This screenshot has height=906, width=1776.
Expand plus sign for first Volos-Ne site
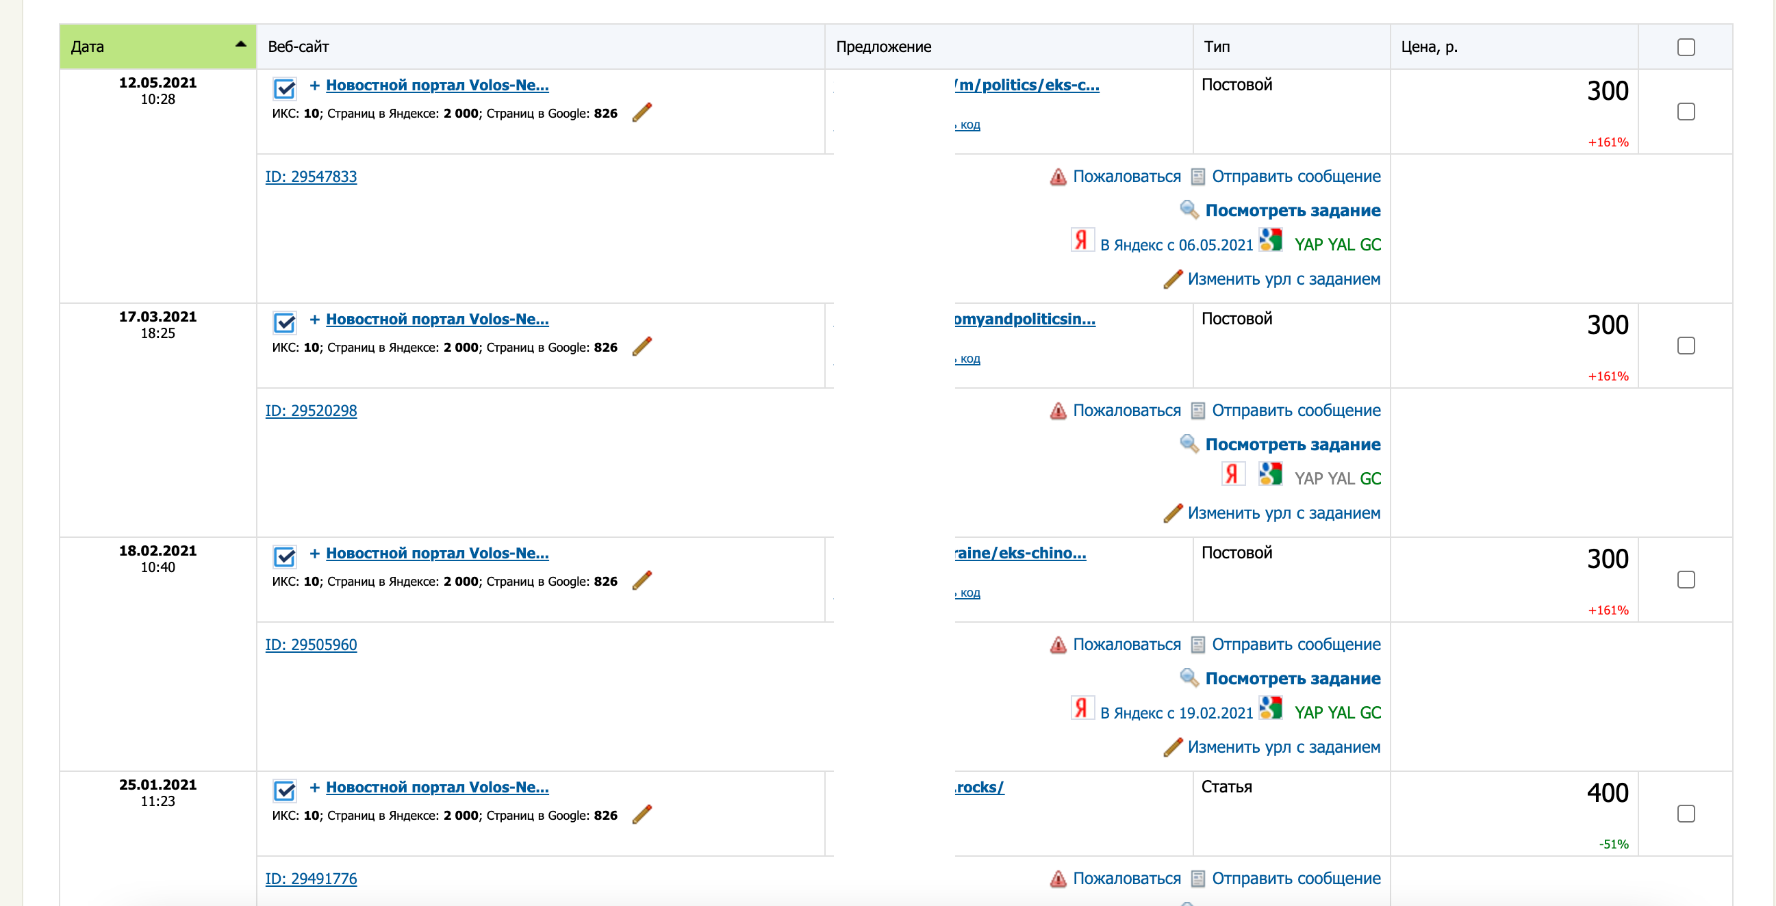coord(314,86)
